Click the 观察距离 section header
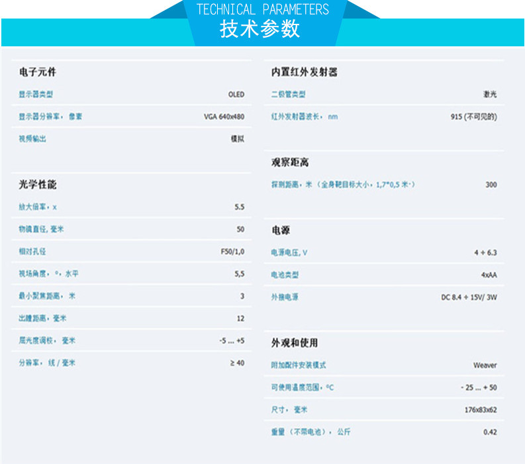 (290, 162)
